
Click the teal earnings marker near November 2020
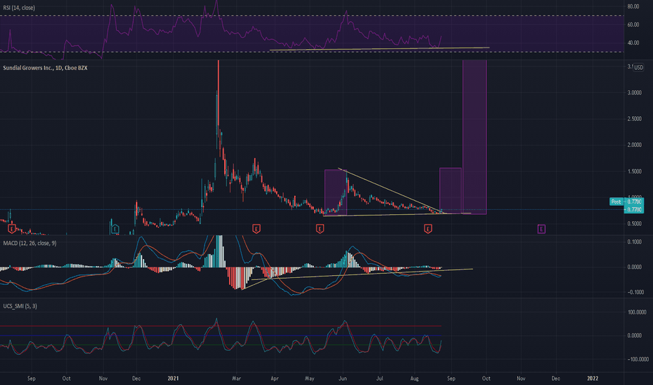[x=115, y=228]
